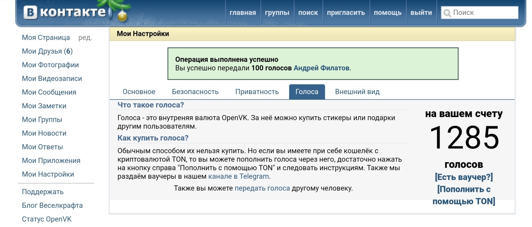The image size is (532, 227).
Task: Open the Статус OpenVK link
Action: pos(47,219)
